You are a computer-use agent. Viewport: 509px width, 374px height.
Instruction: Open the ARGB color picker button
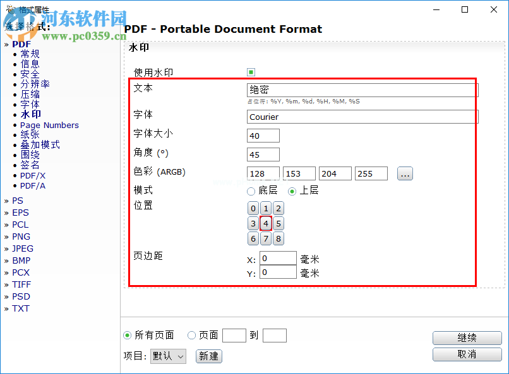[404, 173]
